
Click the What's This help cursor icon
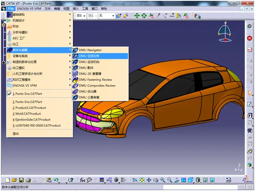(x=71, y=180)
